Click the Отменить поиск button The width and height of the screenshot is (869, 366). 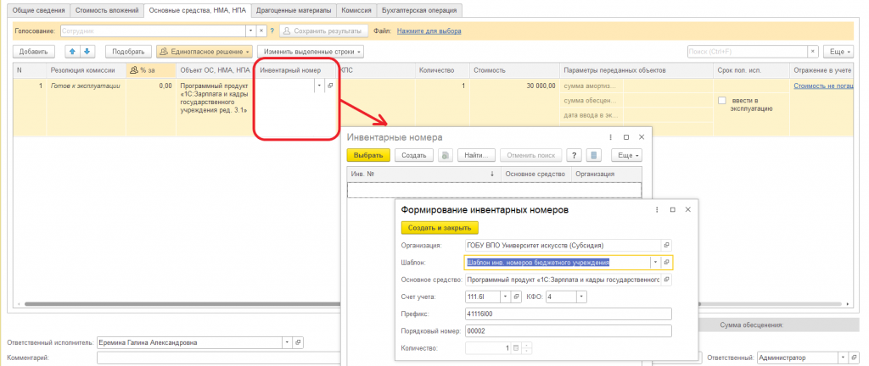tap(531, 155)
